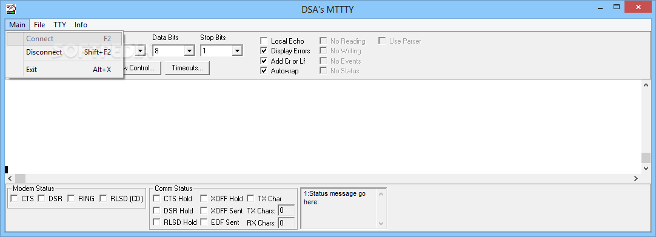Image resolution: width=656 pixels, height=237 pixels.
Task: Open the File menu
Action: pos(39,25)
